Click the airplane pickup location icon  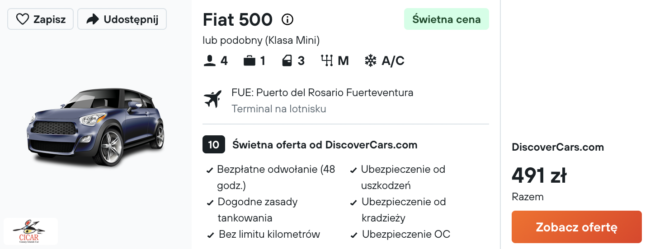pos(213,99)
